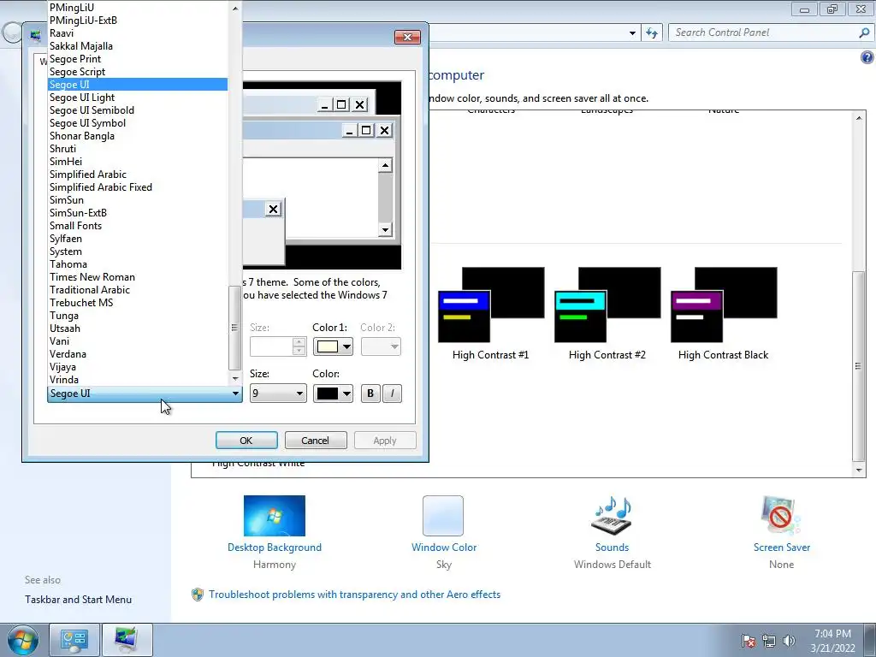Click the shield icon beside Troubleshoot link
This screenshot has width=876, height=657.
198,595
